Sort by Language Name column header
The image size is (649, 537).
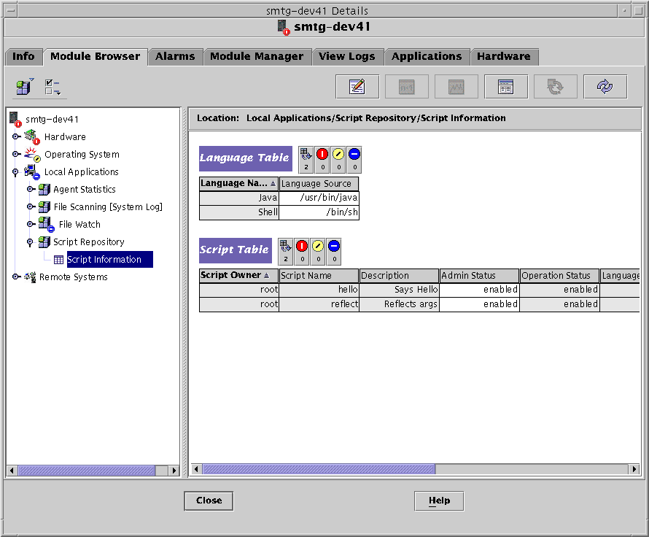[x=238, y=183]
